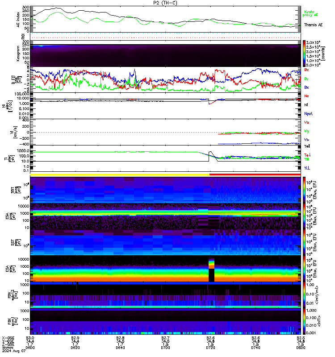Click the blue Vix legend label
This screenshot has height=357, width=335.
tap(306, 140)
